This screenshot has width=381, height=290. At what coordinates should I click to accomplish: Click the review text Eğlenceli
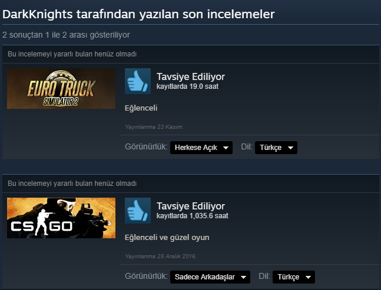tap(141, 108)
